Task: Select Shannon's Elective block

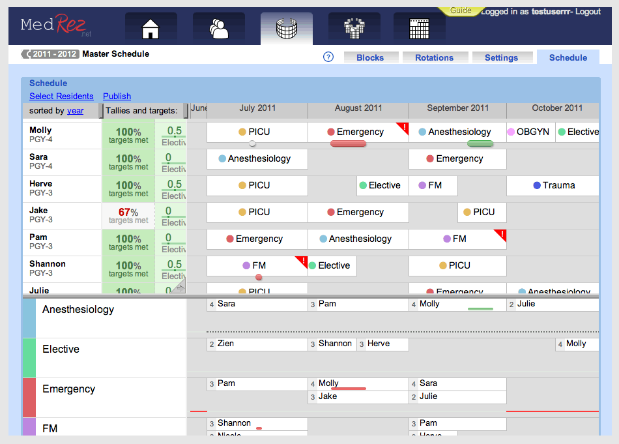Action: 332,266
